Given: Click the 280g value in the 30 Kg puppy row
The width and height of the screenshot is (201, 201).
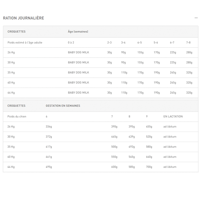Looking at the screenshot, I should pyautogui.click(x=189, y=63).
